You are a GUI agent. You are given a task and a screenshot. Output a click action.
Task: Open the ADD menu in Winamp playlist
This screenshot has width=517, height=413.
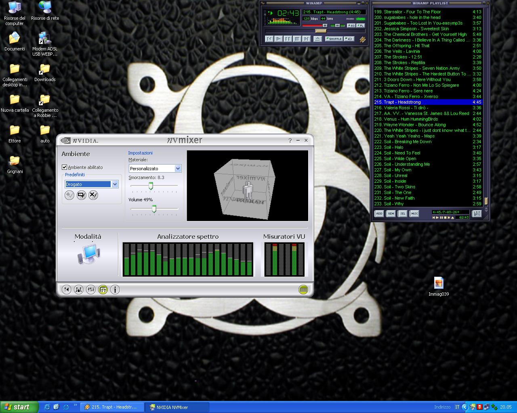(x=379, y=214)
